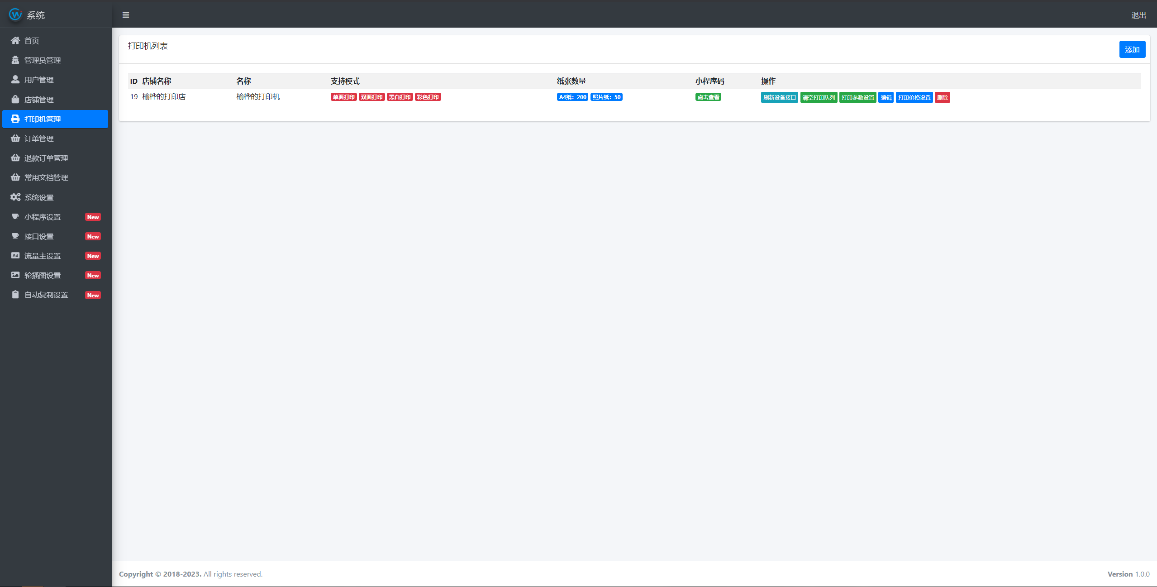Click the gears icon for 系统设置
This screenshot has height=587, width=1157.
[15, 197]
